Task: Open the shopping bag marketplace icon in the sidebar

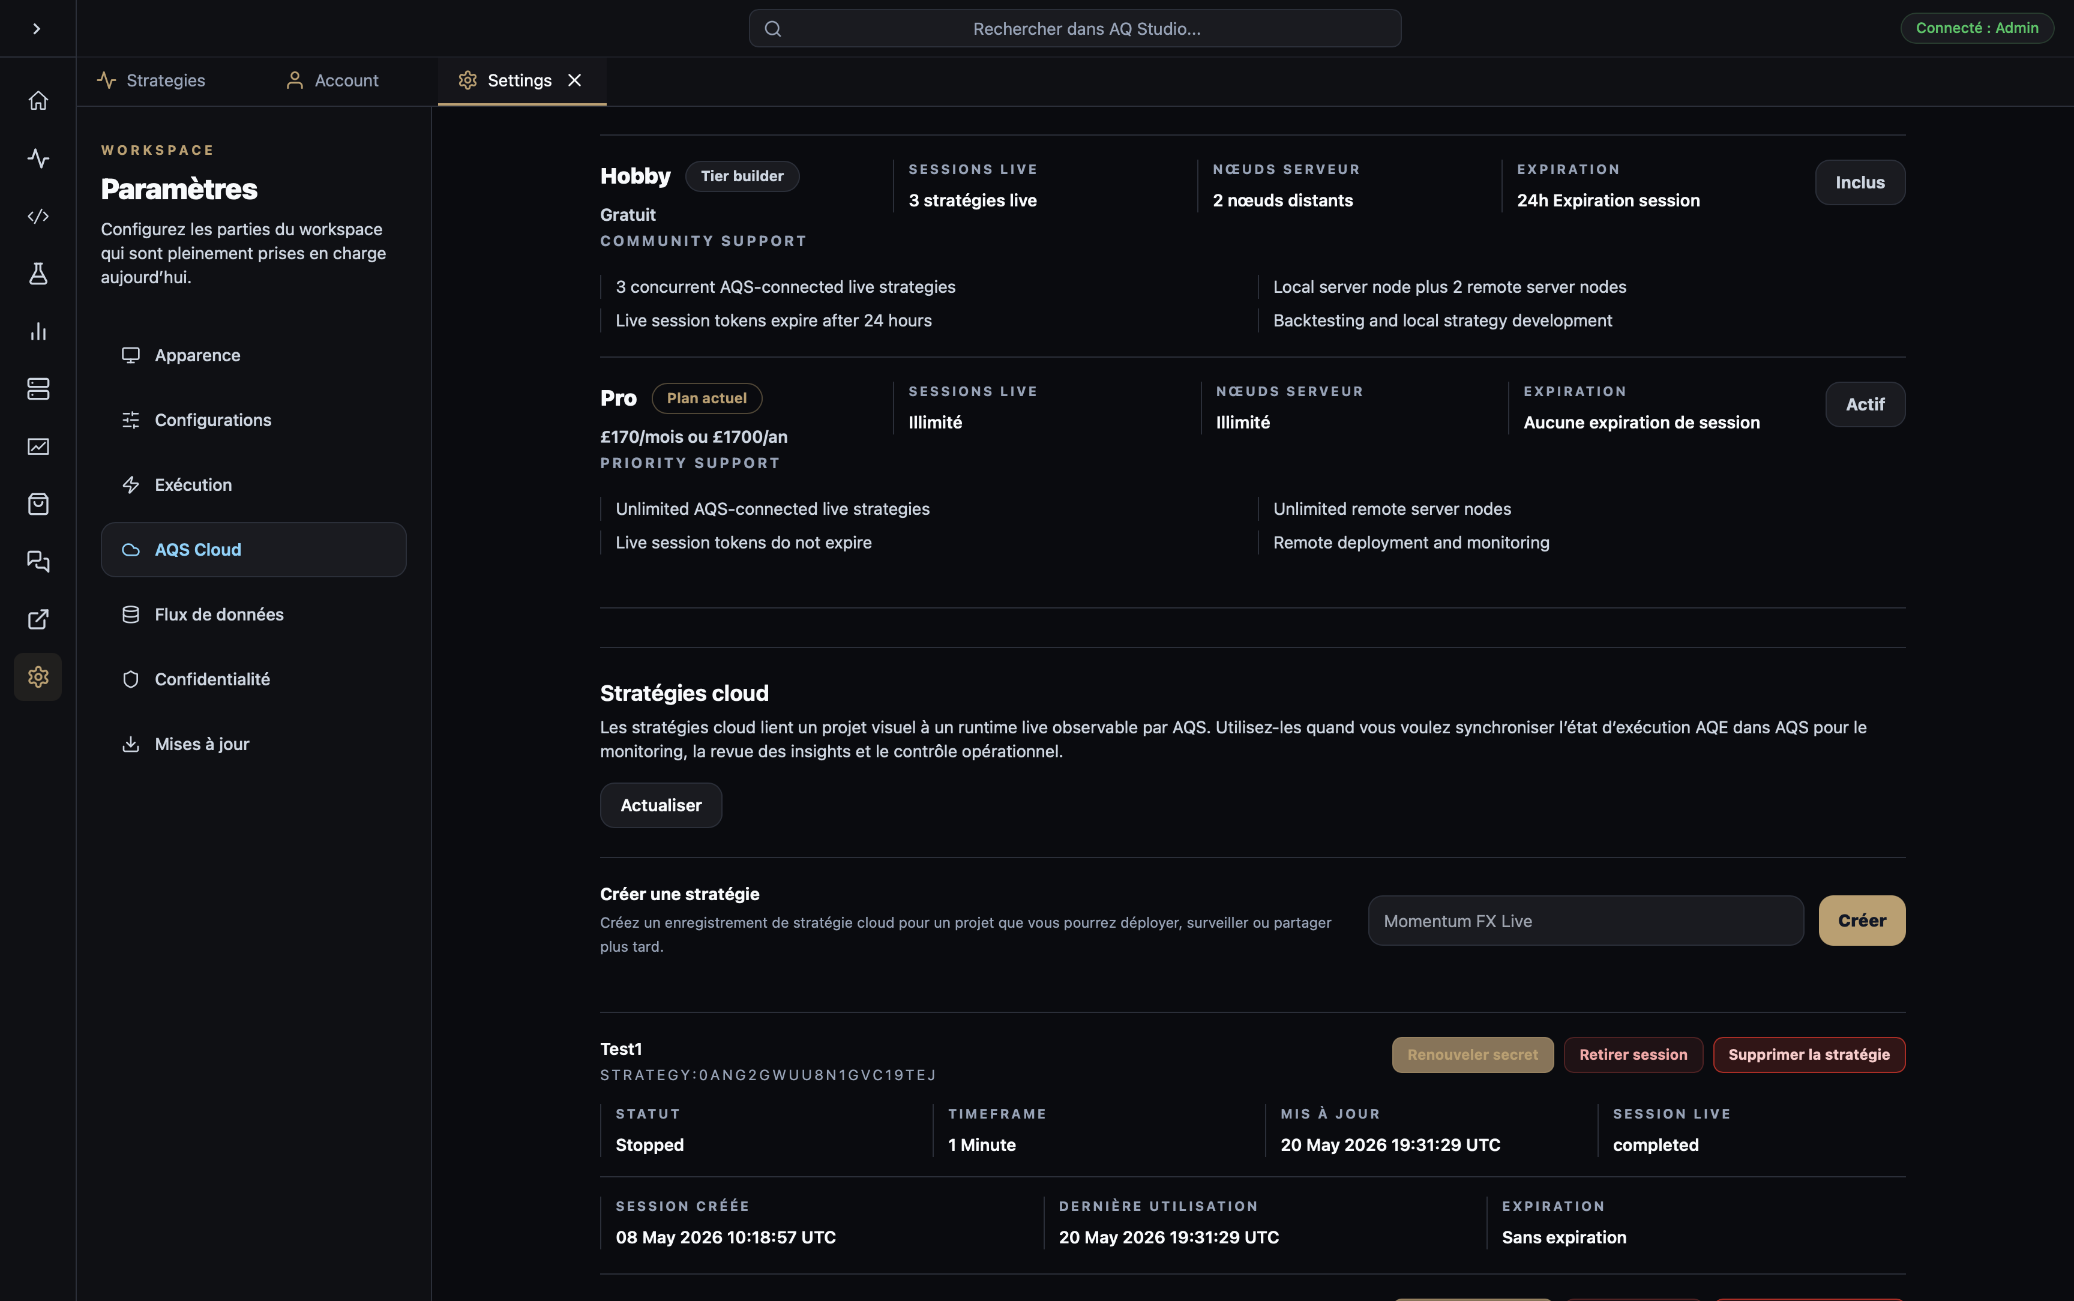Action: (x=38, y=504)
